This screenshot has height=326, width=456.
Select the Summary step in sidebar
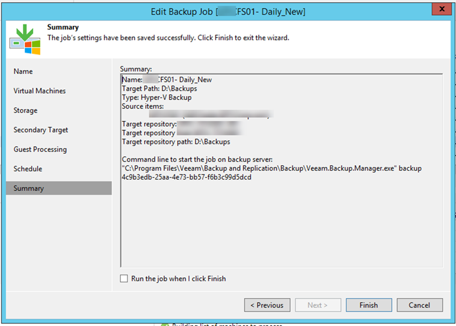pyautogui.click(x=59, y=188)
